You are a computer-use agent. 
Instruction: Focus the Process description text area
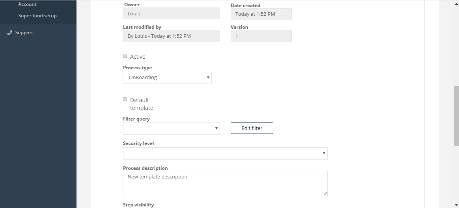[x=225, y=184]
